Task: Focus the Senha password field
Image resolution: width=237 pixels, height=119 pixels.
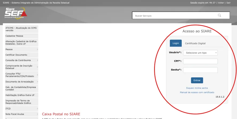Action: coord(200,70)
